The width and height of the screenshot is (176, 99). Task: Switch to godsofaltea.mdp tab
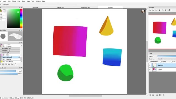tap(86, 7)
